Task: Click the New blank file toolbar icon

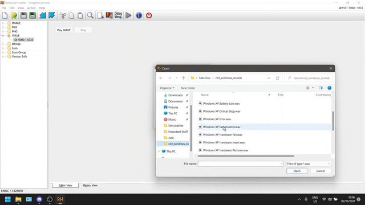Action: (x=5, y=15)
